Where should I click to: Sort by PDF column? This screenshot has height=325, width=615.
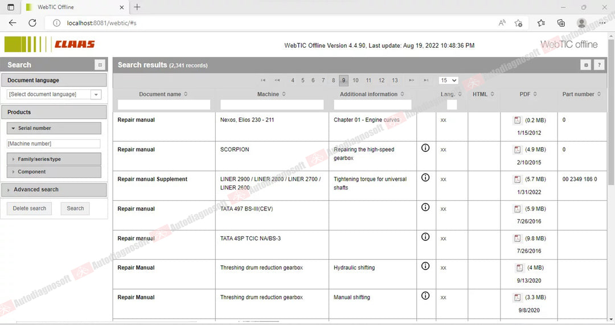[x=535, y=94]
